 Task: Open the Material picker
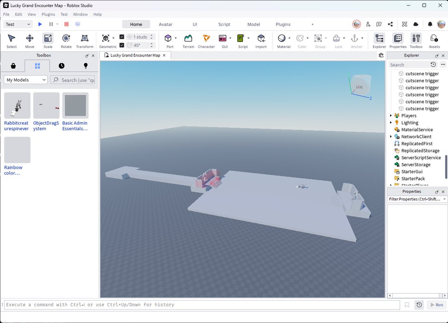point(281,38)
